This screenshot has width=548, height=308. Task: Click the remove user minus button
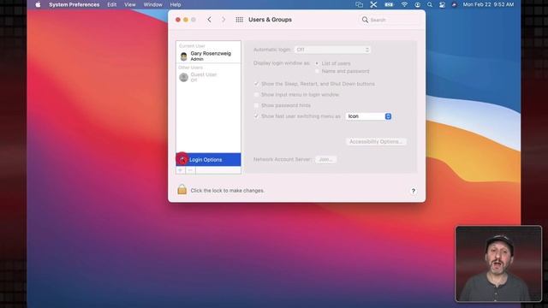point(190,170)
